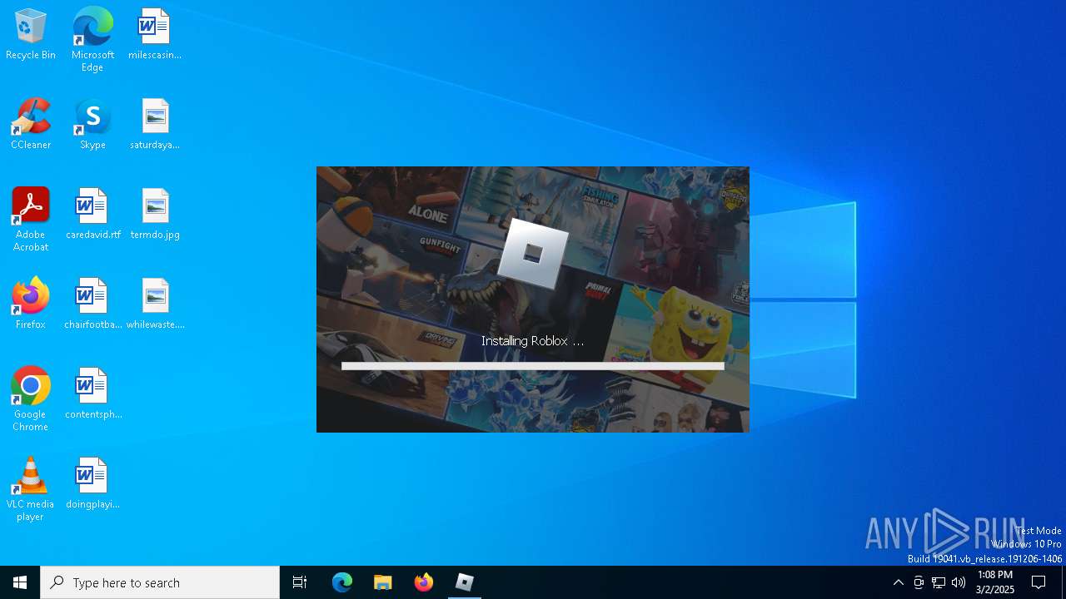The image size is (1066, 599).
Task: Select the whilewaste image file
Action: tap(155, 304)
